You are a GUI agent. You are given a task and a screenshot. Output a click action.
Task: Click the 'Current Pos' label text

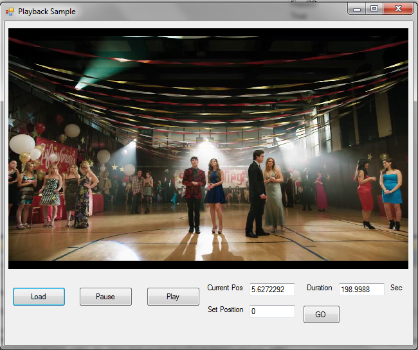(x=225, y=288)
